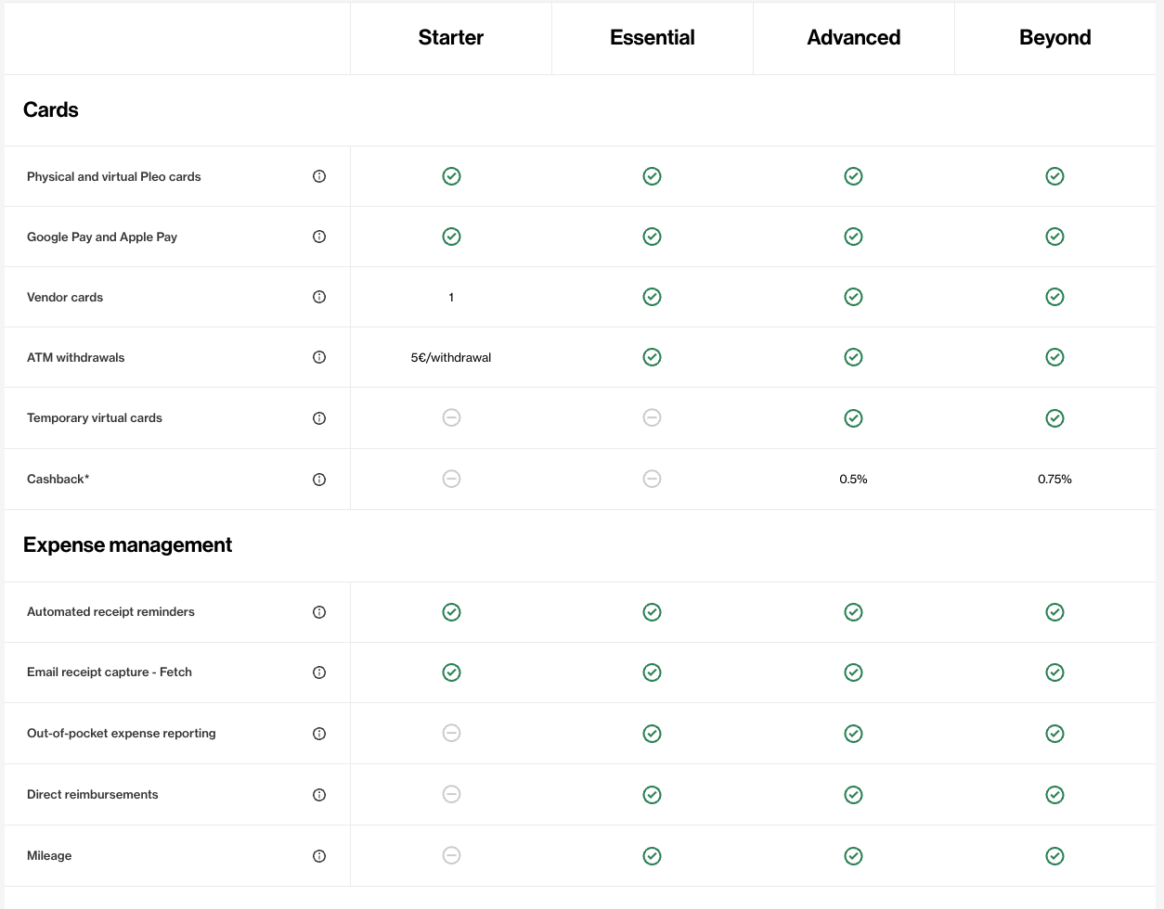Click Starter checkmark for Physical and virtual Pleo cards
This screenshot has width=1164, height=909.
(x=451, y=176)
